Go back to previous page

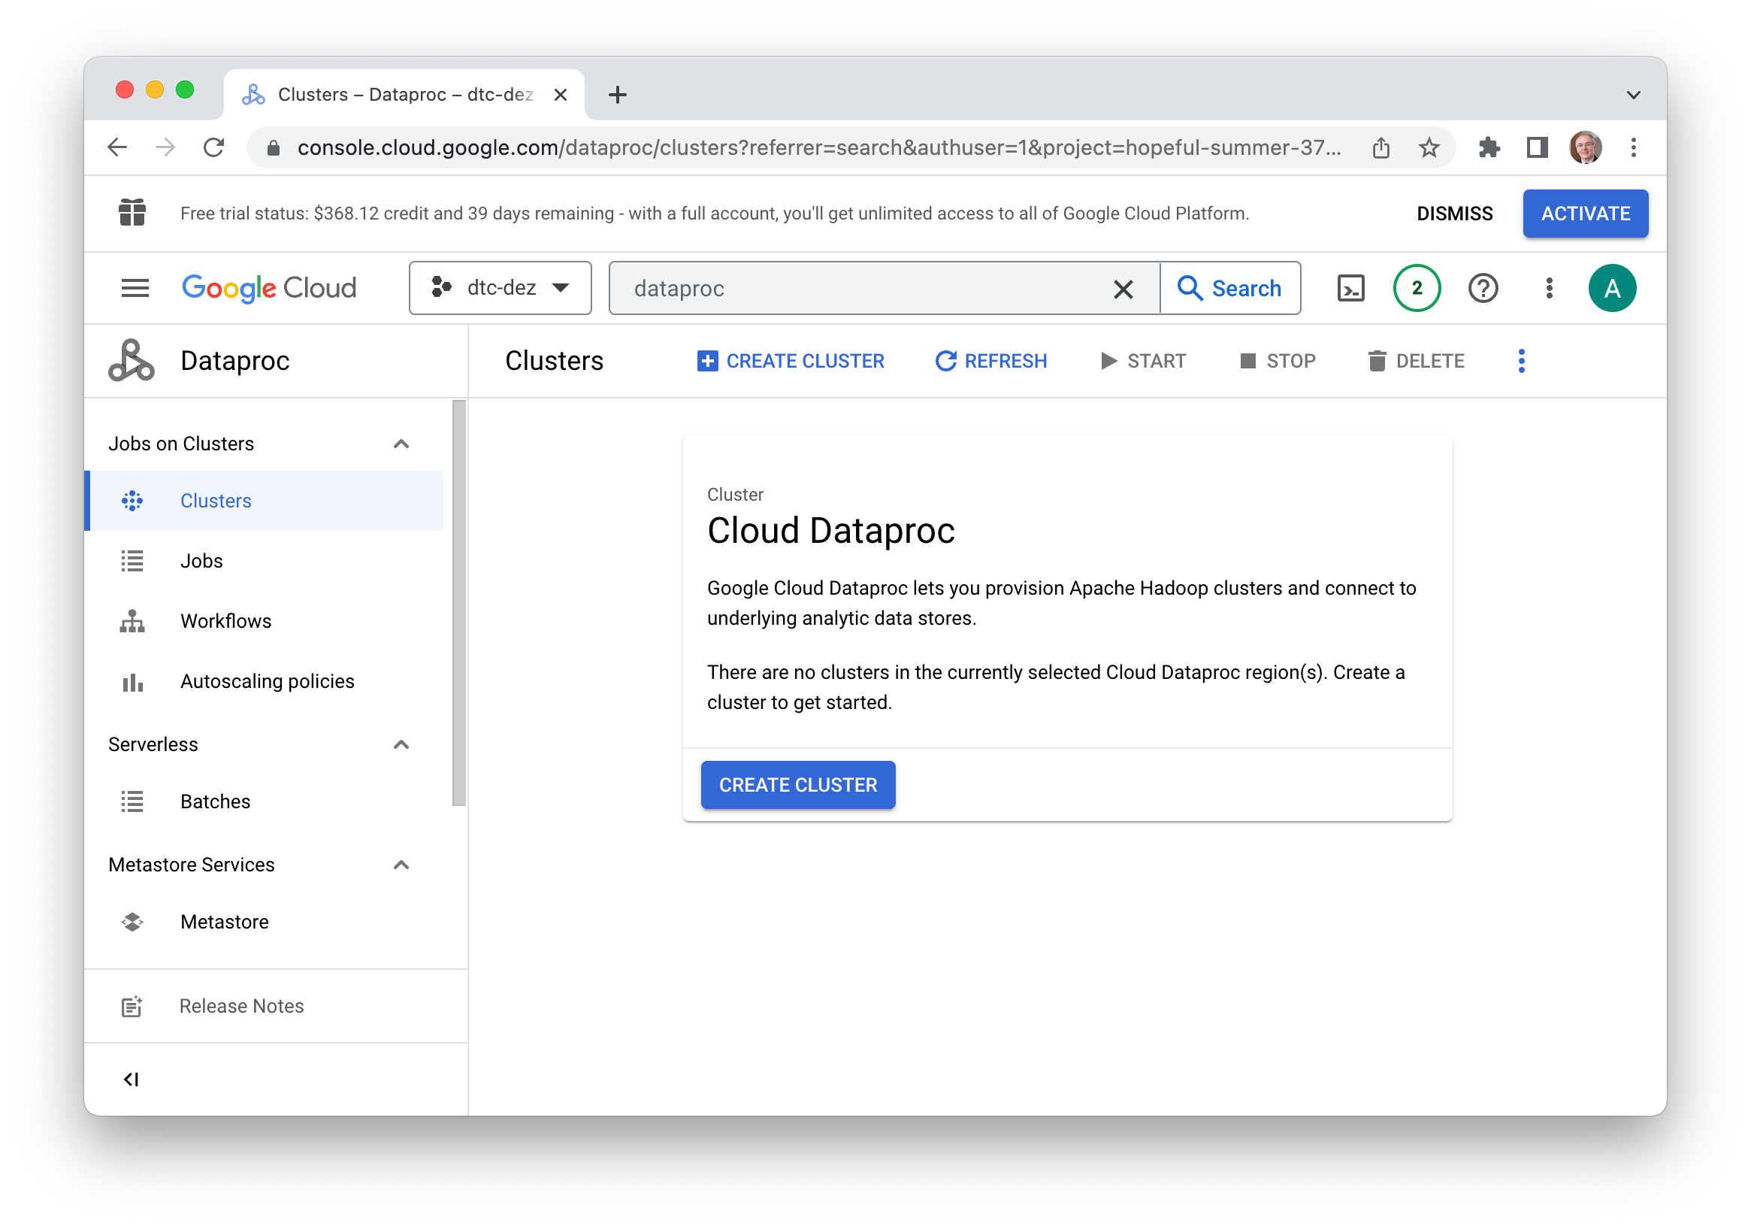click(117, 147)
